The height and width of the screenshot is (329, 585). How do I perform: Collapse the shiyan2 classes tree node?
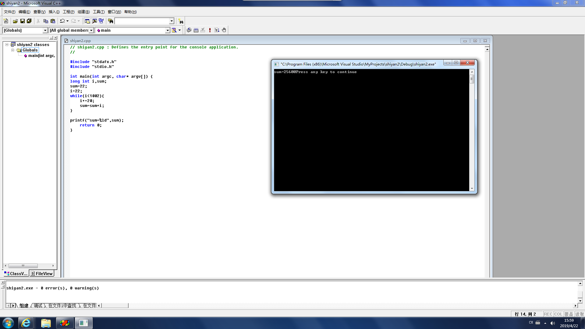[x=7, y=44]
